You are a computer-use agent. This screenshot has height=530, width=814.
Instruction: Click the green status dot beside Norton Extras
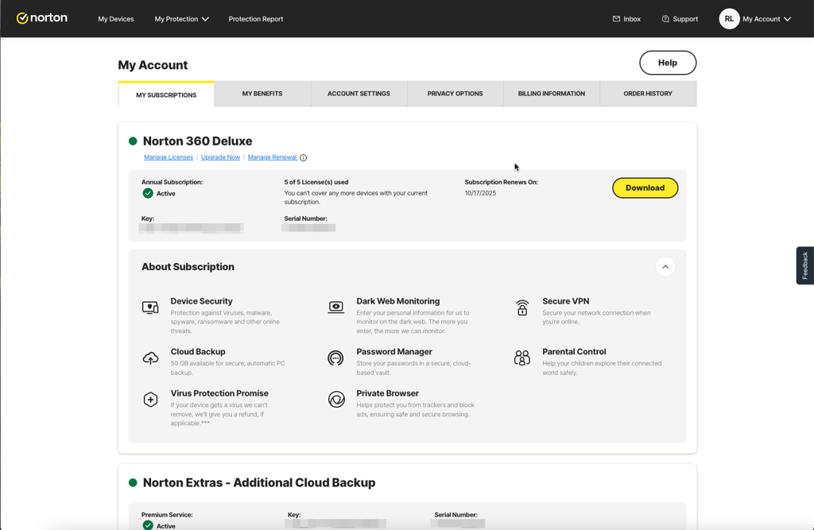pyautogui.click(x=133, y=483)
